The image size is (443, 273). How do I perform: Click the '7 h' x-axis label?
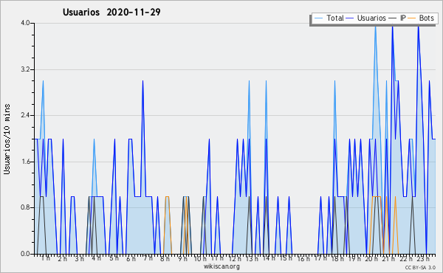(148, 258)
